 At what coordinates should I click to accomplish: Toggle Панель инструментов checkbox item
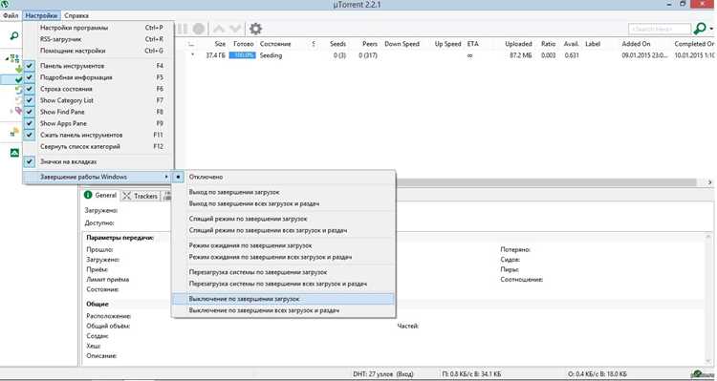coord(98,66)
